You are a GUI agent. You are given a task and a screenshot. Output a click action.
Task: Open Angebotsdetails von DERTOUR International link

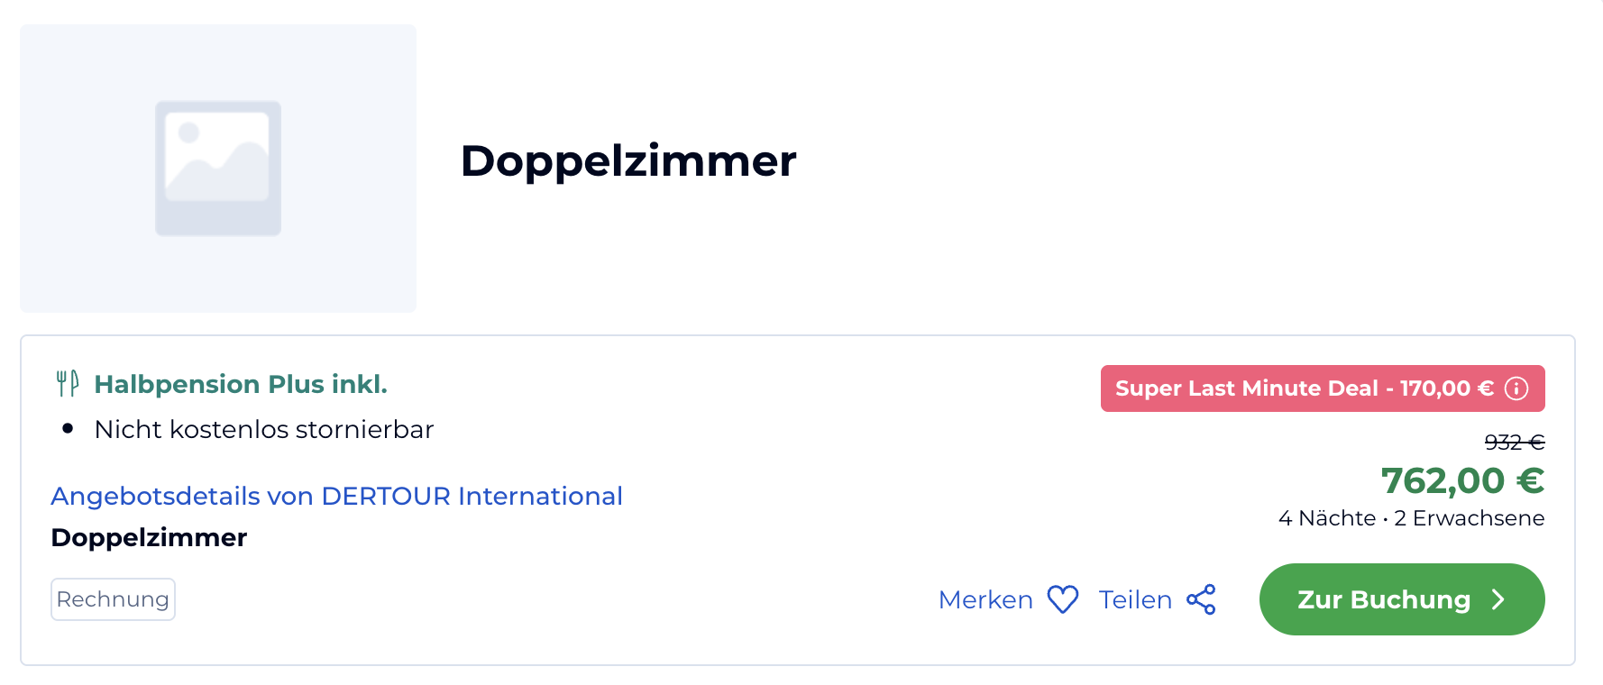pos(336,496)
